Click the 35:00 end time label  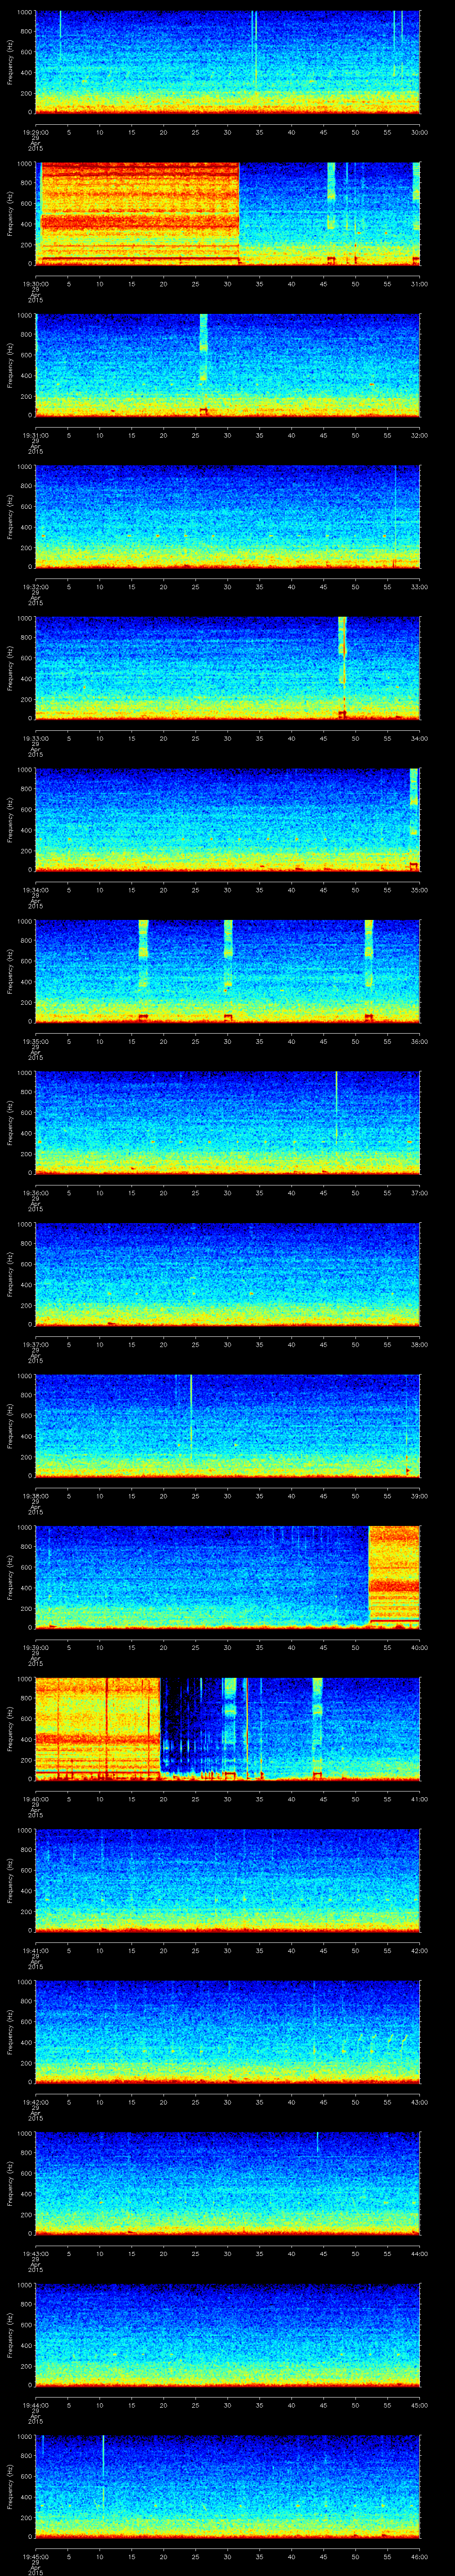pos(419,890)
